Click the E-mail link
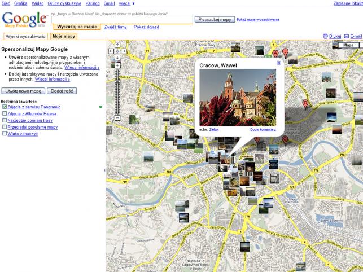 tap(356, 36)
